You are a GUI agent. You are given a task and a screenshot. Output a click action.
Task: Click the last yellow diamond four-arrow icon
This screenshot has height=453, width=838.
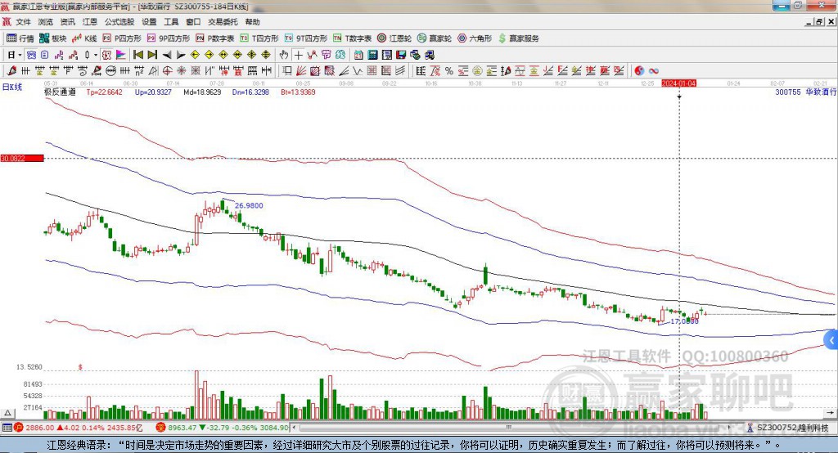[x=266, y=55]
